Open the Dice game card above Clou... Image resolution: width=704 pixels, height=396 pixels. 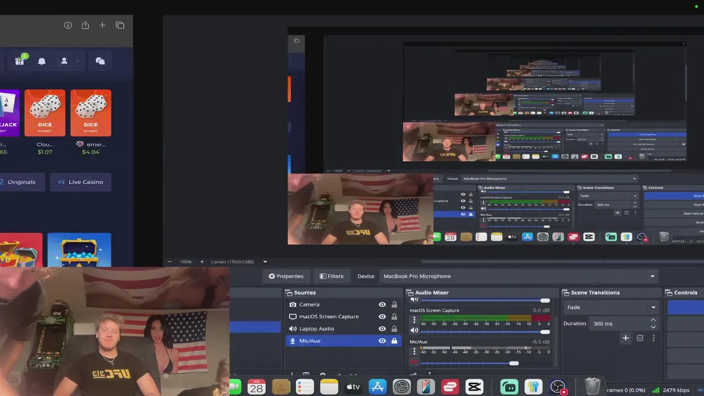pos(45,113)
